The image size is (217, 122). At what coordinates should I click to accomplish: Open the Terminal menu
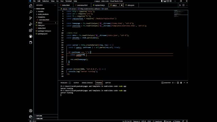[68, 1]
